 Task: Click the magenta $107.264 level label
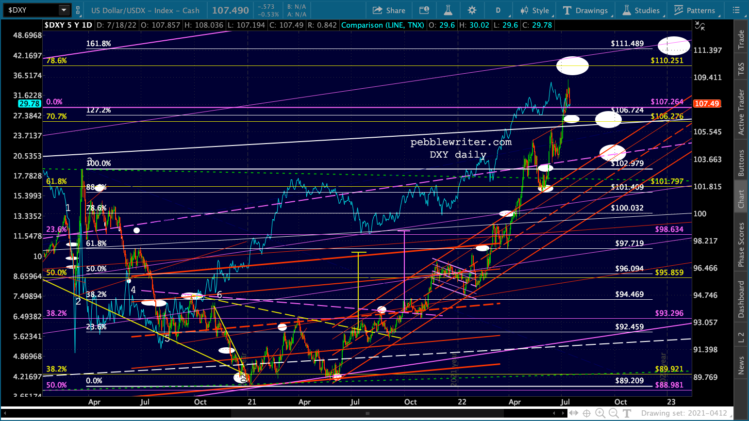667,102
